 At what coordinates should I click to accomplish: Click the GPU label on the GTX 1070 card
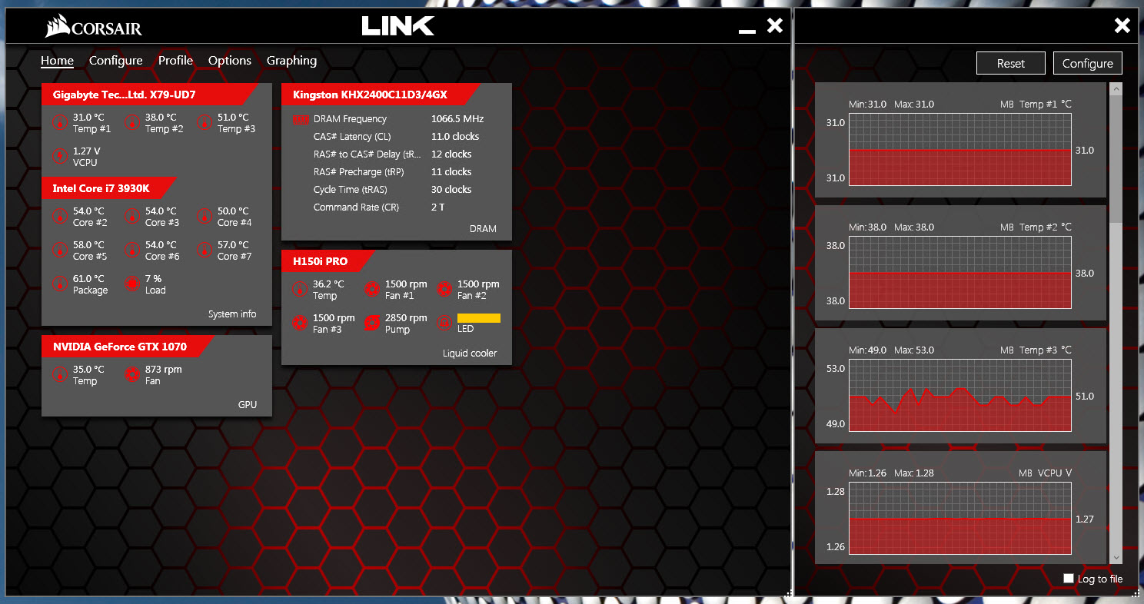248,404
